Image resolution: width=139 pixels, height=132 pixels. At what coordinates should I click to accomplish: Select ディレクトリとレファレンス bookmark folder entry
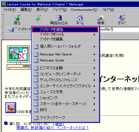click(64, 80)
